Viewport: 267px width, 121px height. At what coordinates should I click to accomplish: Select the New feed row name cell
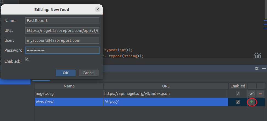69,102
